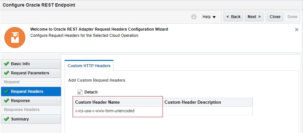Click the disabled Response Headers step label
Screen dimensions: 303x133
(x=22, y=110)
